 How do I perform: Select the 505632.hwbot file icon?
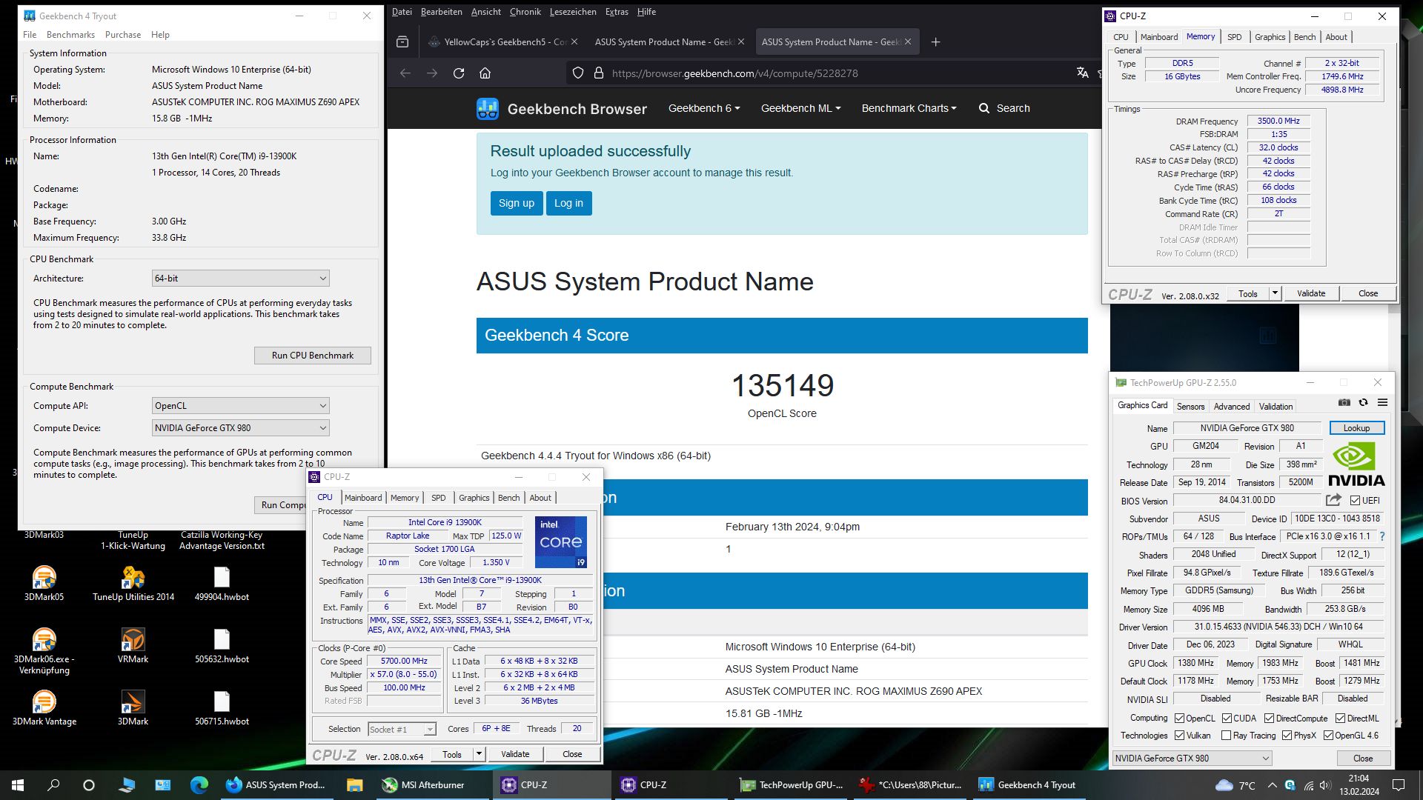[x=222, y=645]
